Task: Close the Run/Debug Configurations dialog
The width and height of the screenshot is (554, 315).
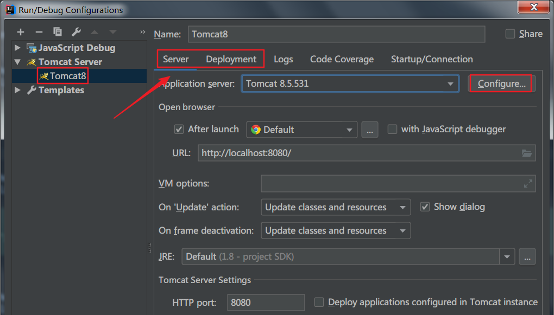Action: pyautogui.click(x=533, y=7)
